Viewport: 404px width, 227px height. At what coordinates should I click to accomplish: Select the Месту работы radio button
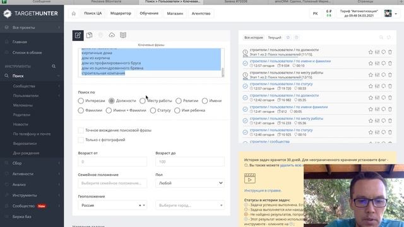pos(143,101)
